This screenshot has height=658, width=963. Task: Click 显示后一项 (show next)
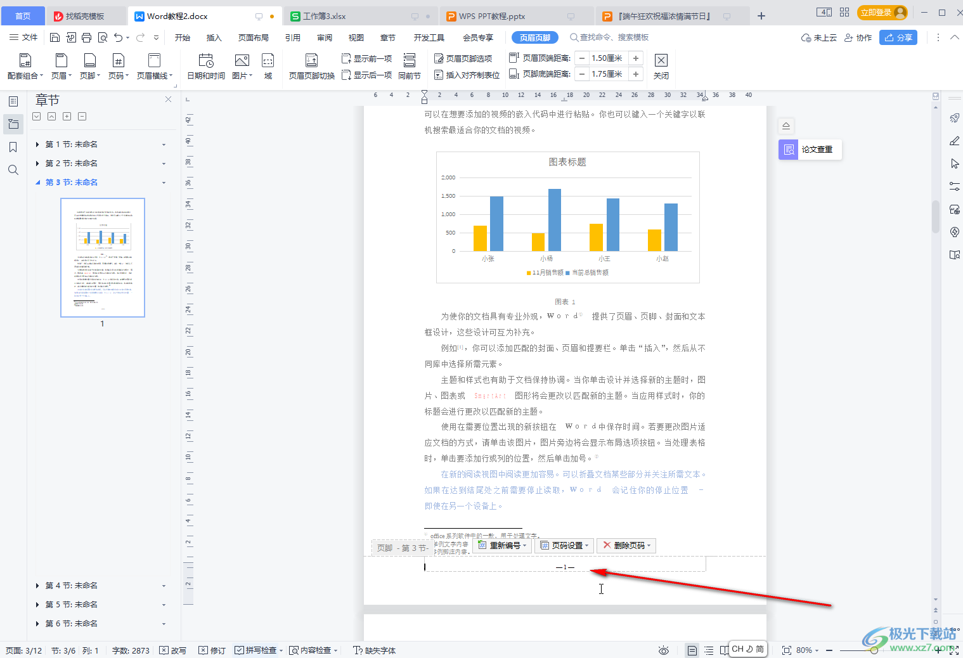(x=367, y=75)
